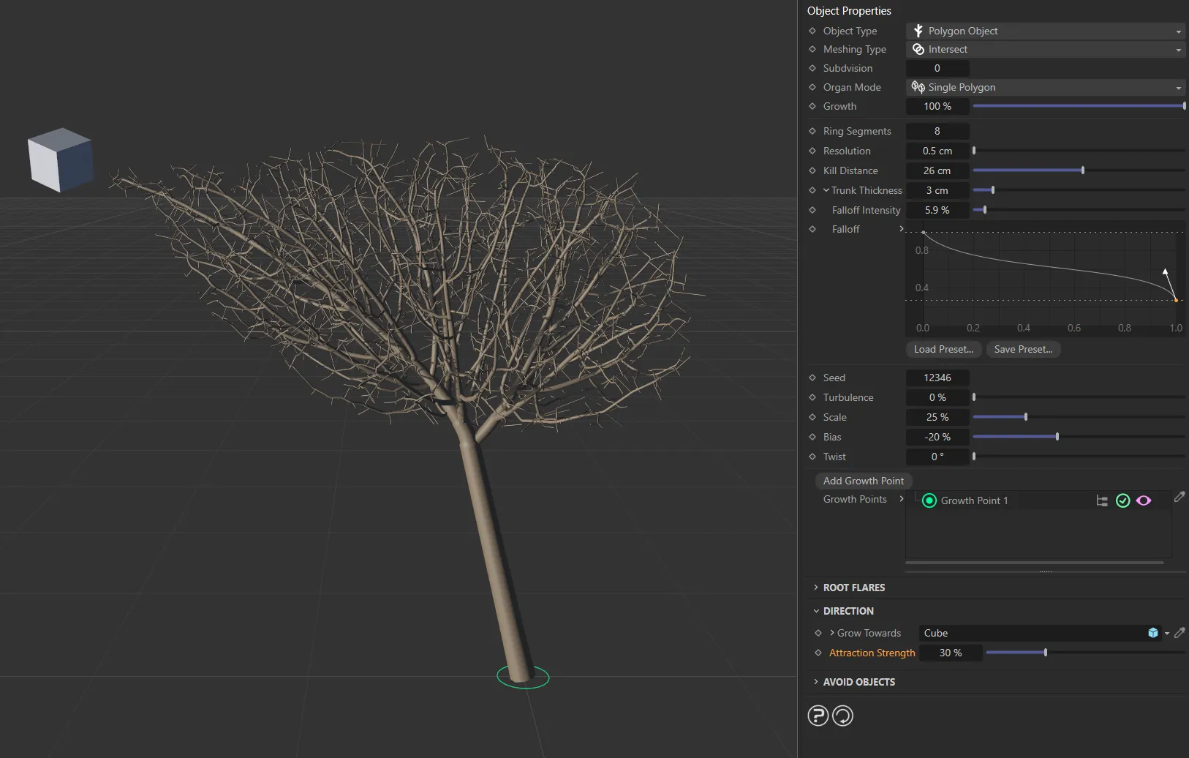Click the Add Growth Point button
The height and width of the screenshot is (758, 1189).
(863, 481)
